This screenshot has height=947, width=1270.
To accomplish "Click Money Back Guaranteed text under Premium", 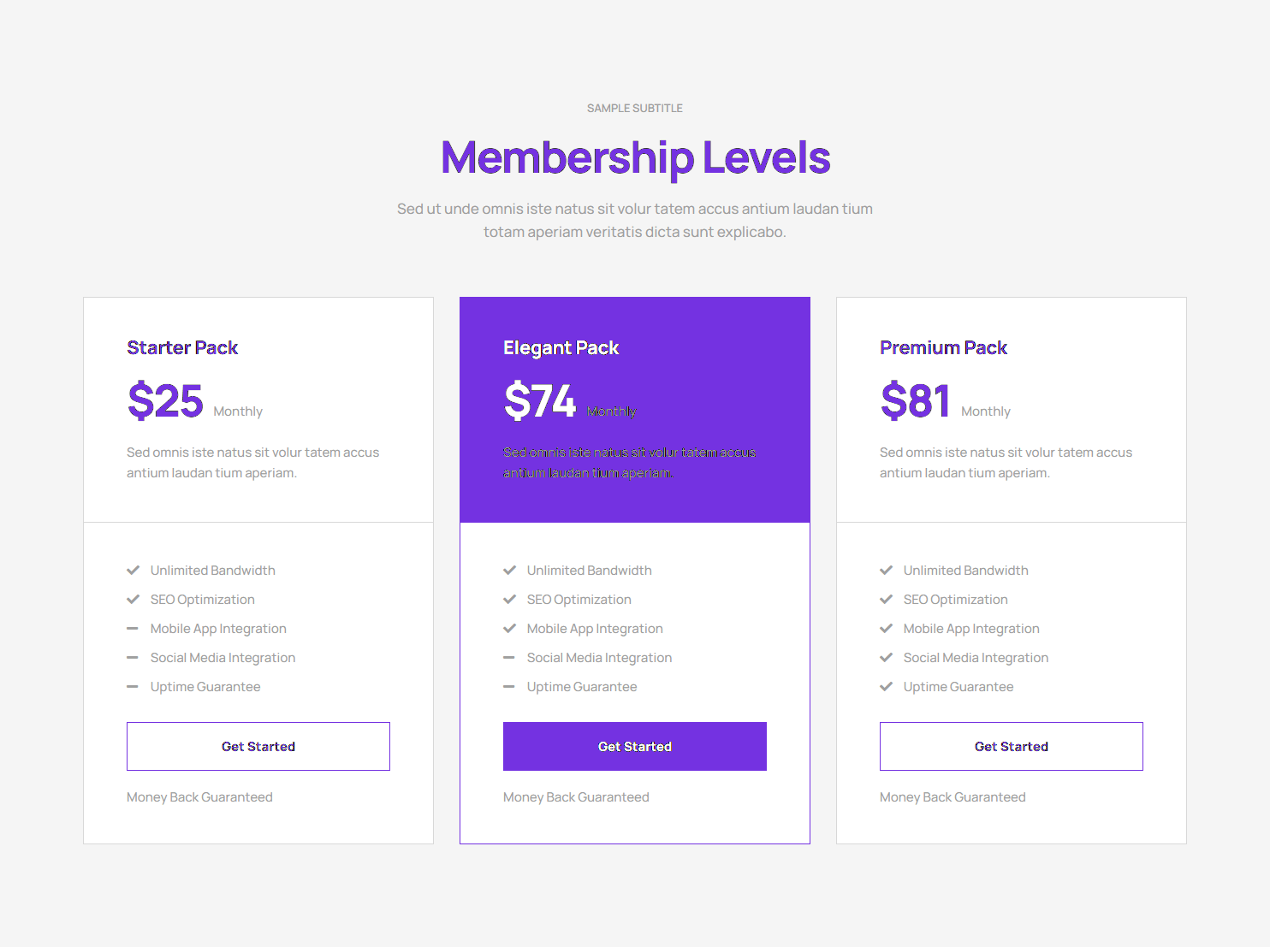I will pos(952,797).
